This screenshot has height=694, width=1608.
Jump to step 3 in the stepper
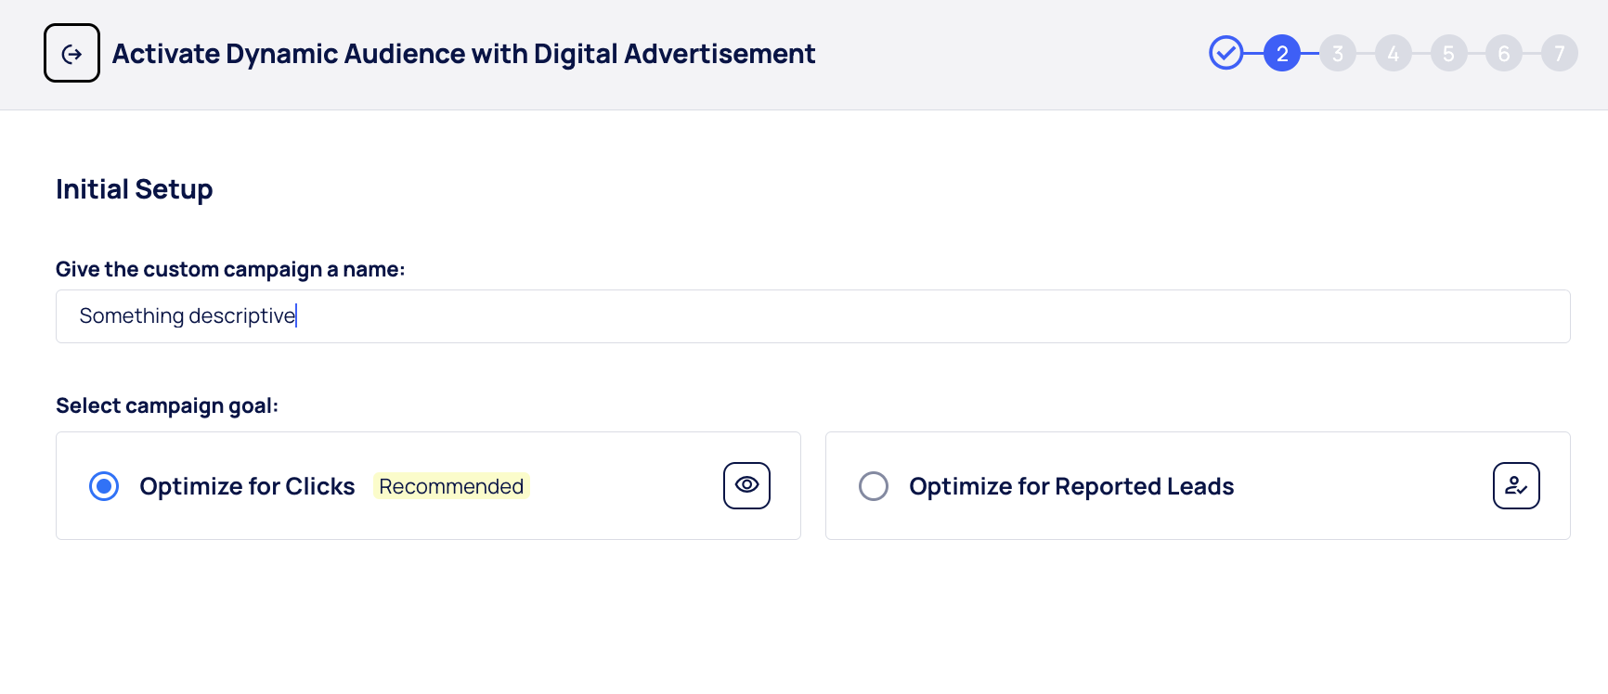[1337, 53]
